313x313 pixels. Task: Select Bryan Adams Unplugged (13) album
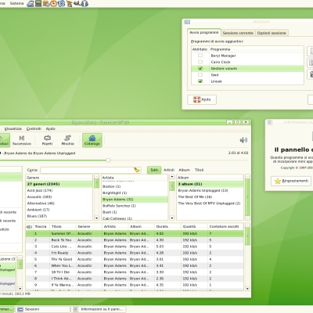pos(210,190)
